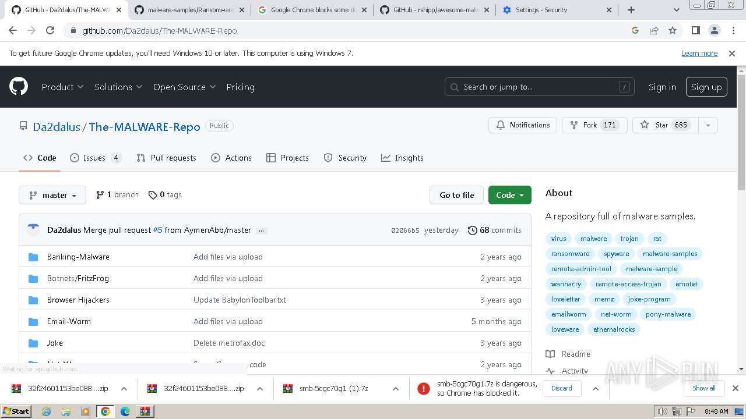Viewport: 746px width, 419px height.
Task: Share this page icon in address bar
Action: pos(654,31)
